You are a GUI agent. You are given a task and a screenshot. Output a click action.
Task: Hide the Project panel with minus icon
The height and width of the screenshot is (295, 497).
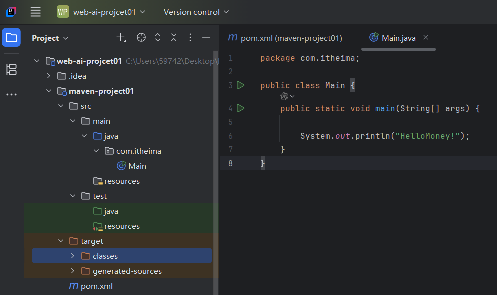(206, 38)
